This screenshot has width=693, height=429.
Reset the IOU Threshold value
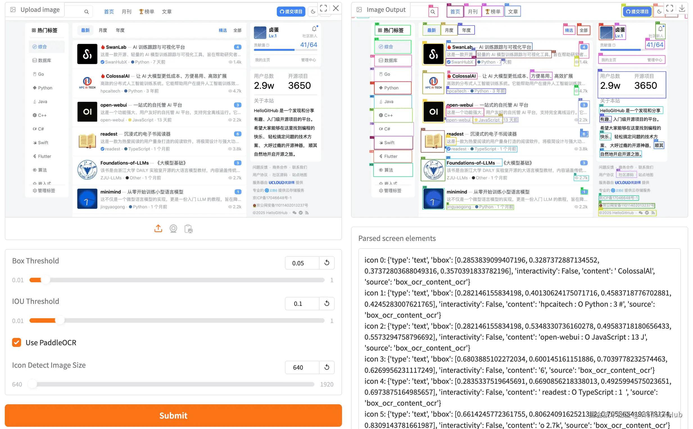327,303
